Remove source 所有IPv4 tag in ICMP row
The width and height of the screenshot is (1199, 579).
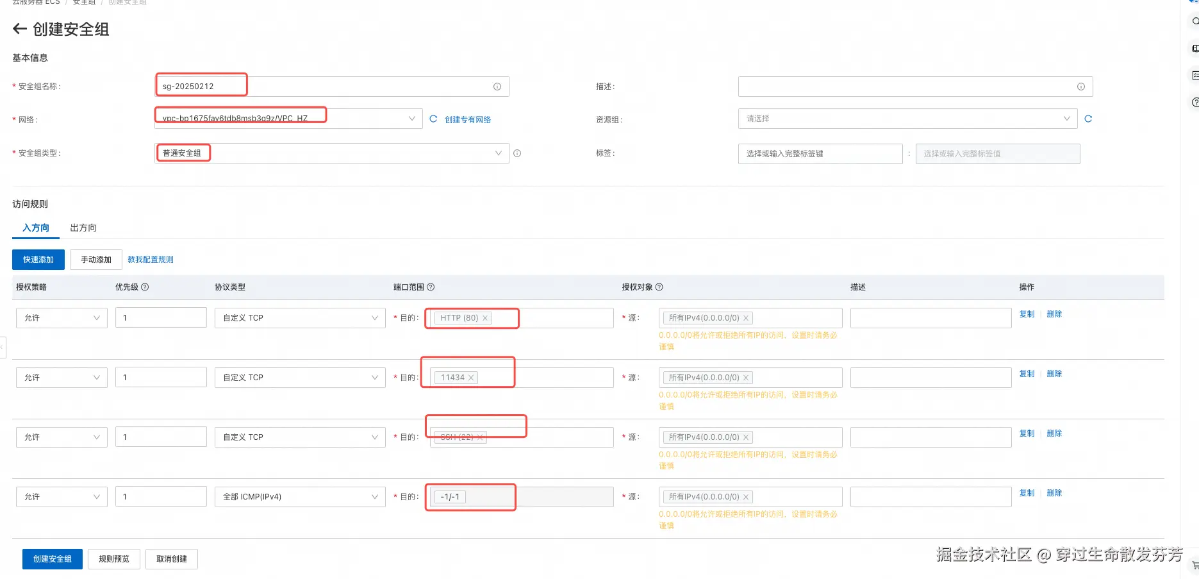746,497
